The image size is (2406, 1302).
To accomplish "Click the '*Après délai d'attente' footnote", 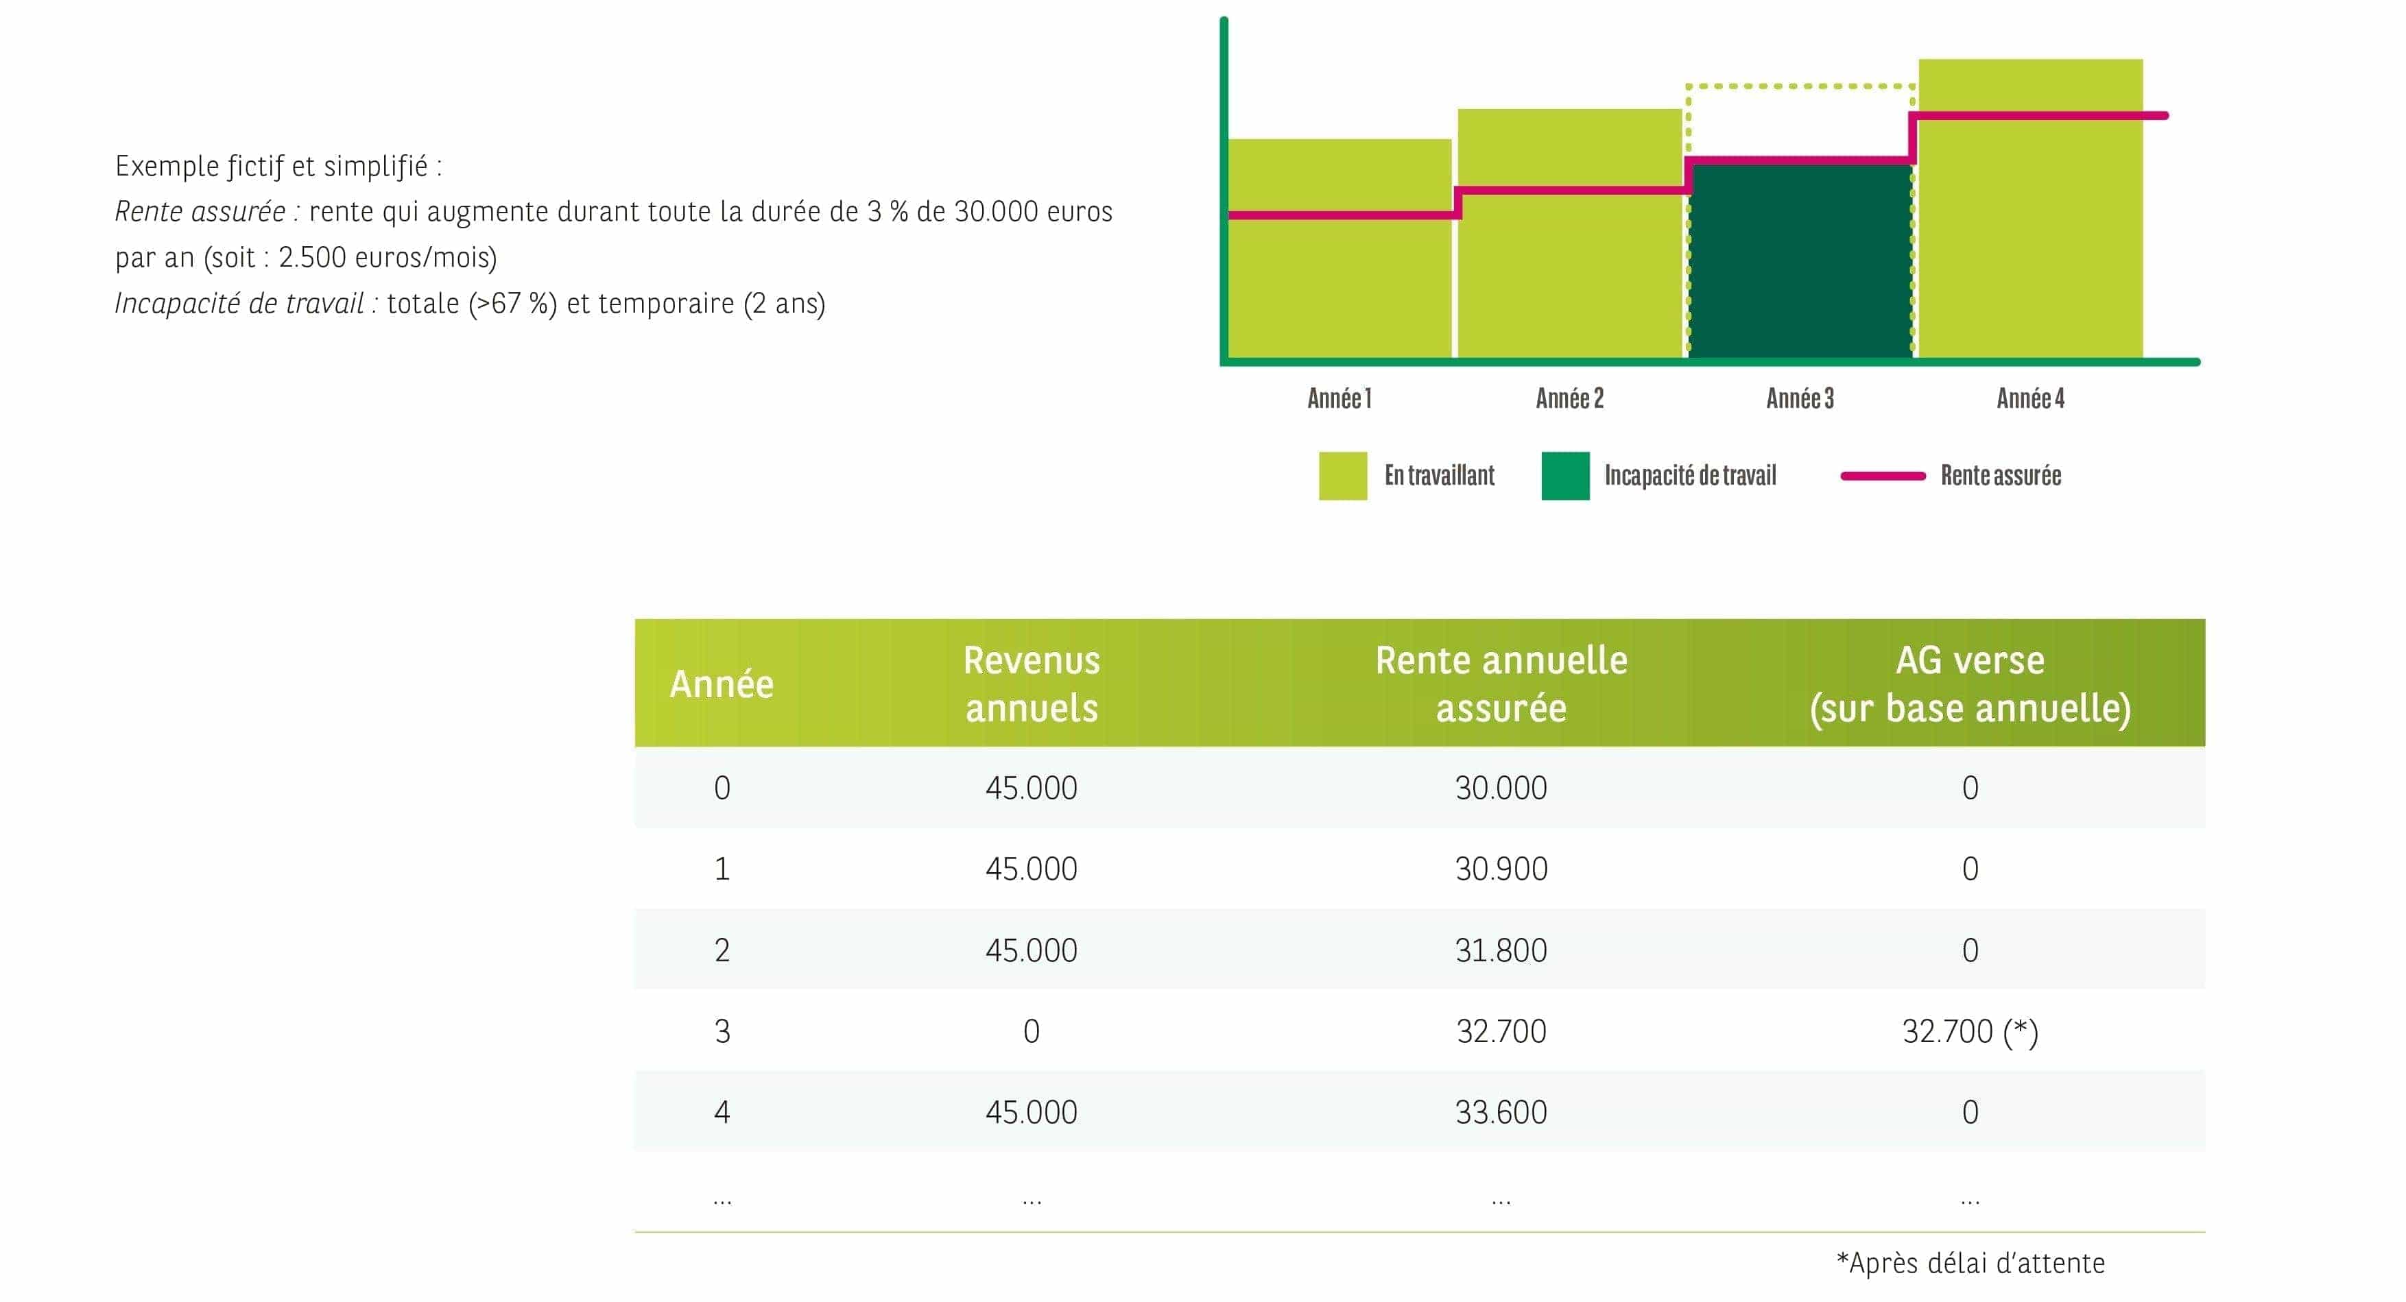I will coord(1970,1263).
